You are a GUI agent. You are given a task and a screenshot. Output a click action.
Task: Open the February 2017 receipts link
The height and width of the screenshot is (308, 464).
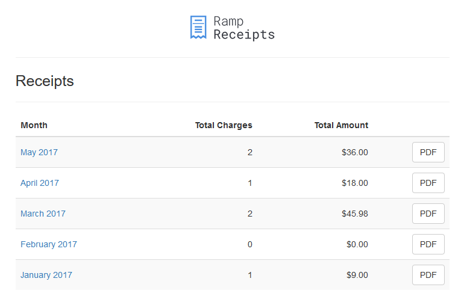[49, 244]
